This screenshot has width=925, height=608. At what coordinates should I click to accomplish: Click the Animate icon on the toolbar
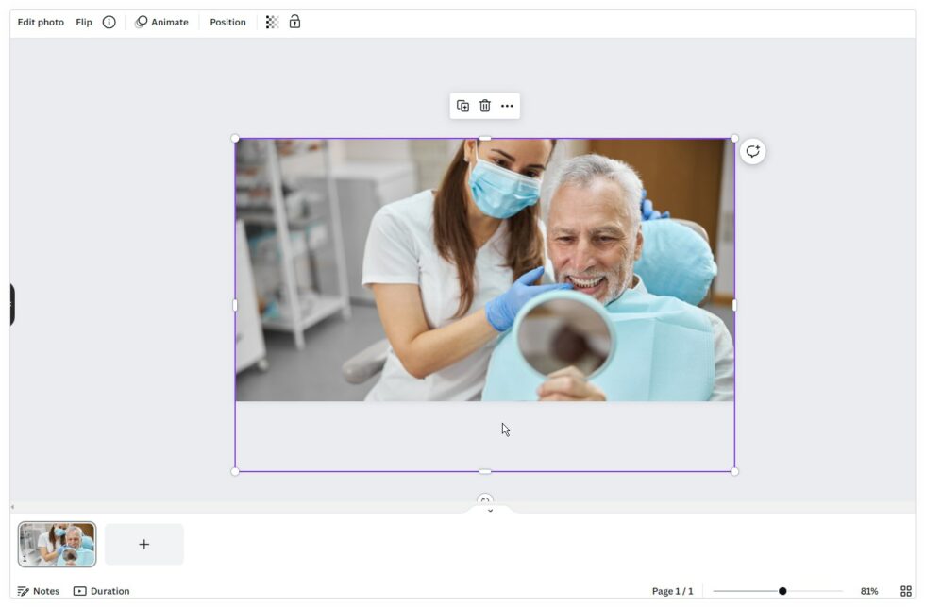[142, 22]
